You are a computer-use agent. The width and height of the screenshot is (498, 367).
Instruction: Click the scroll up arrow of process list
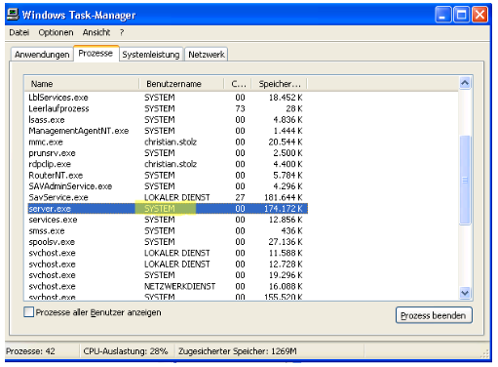[465, 83]
